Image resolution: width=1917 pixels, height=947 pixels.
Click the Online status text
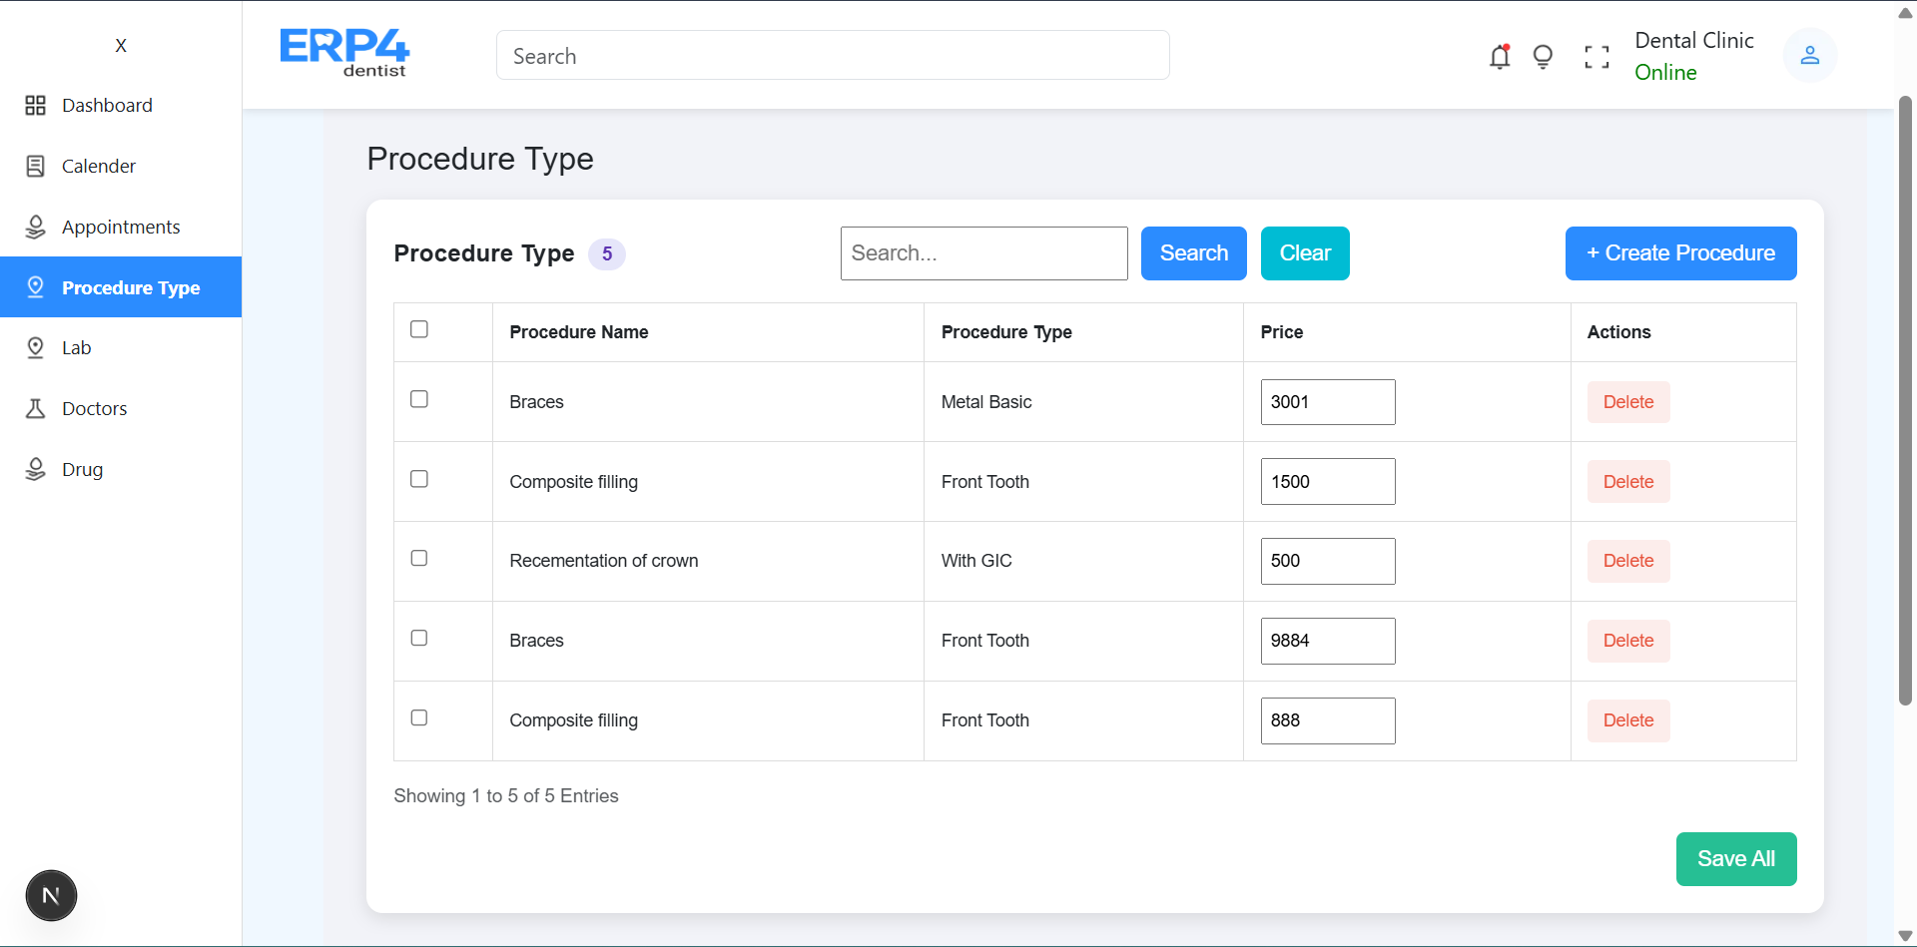pos(1665,73)
